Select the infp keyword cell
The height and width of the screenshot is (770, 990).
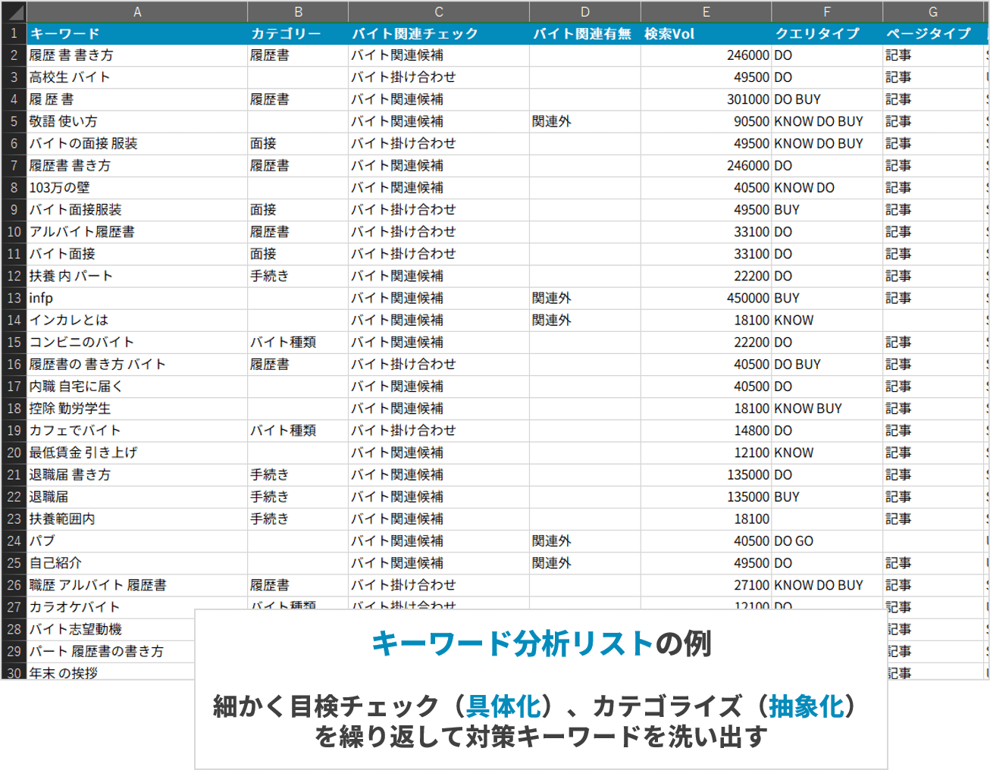tap(137, 298)
